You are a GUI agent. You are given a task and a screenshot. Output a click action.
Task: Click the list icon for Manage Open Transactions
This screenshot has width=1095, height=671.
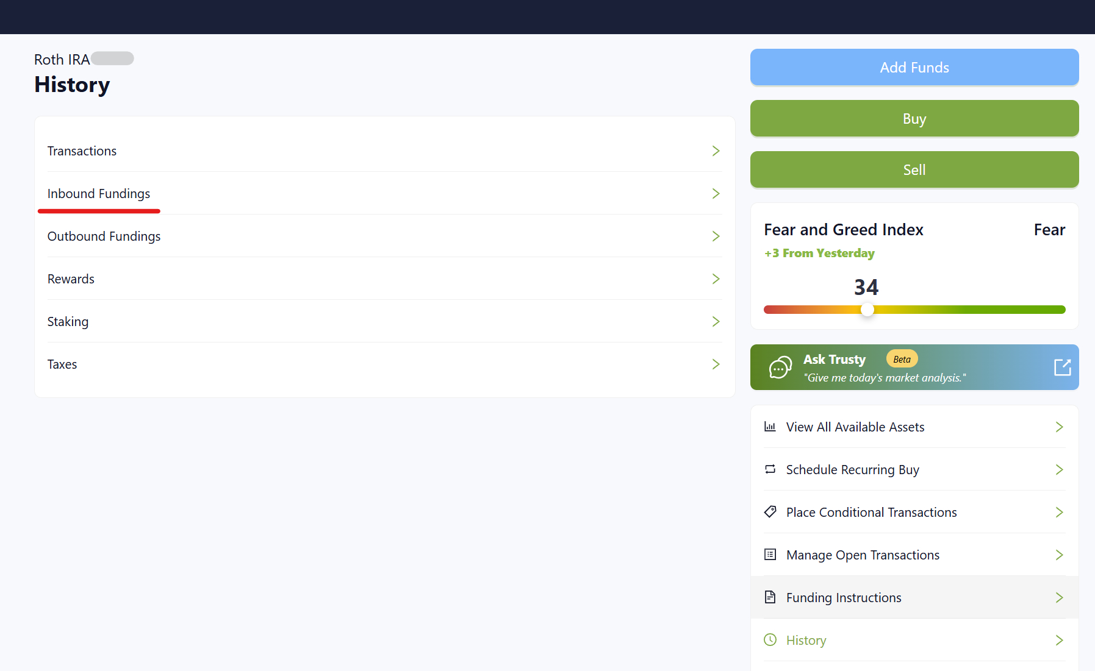(x=770, y=555)
